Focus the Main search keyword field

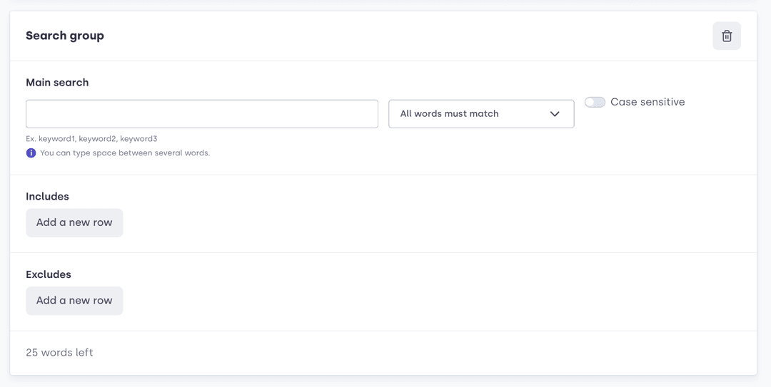pos(201,114)
